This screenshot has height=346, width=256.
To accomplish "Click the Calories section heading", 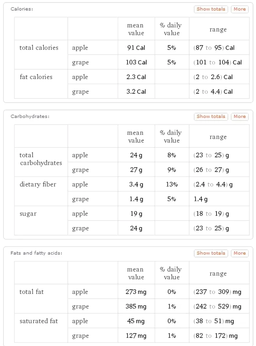I will click(x=21, y=9).
